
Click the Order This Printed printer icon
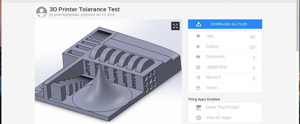point(198,107)
